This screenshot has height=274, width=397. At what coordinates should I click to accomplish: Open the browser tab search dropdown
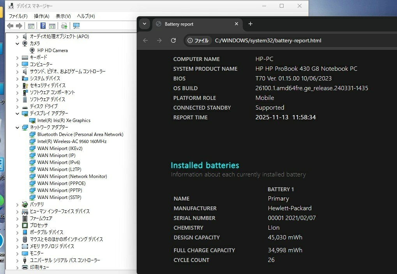coord(145,24)
